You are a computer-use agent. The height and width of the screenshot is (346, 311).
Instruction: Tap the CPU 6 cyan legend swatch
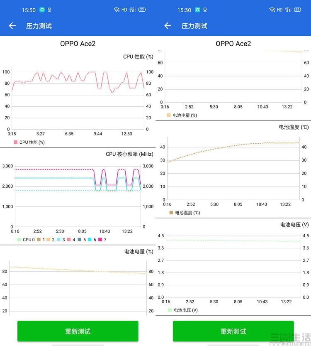[x=90, y=239]
